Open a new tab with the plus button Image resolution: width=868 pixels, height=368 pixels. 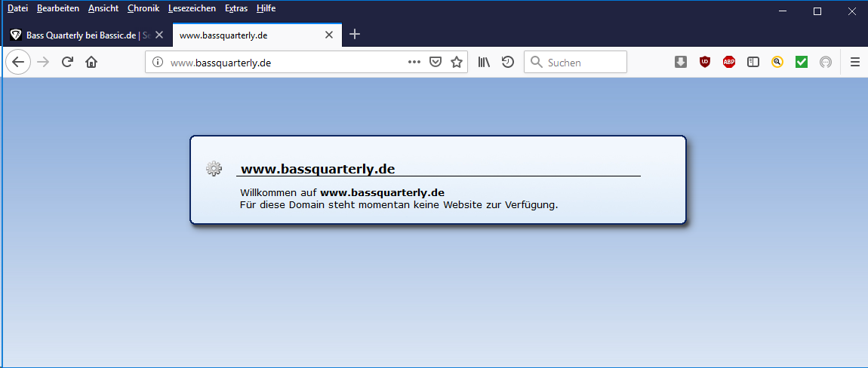coord(356,35)
